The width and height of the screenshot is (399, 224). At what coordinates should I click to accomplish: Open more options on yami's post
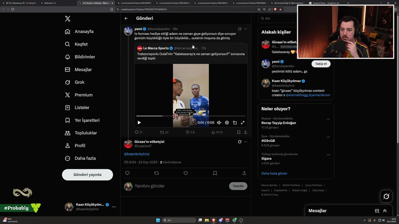point(245,29)
